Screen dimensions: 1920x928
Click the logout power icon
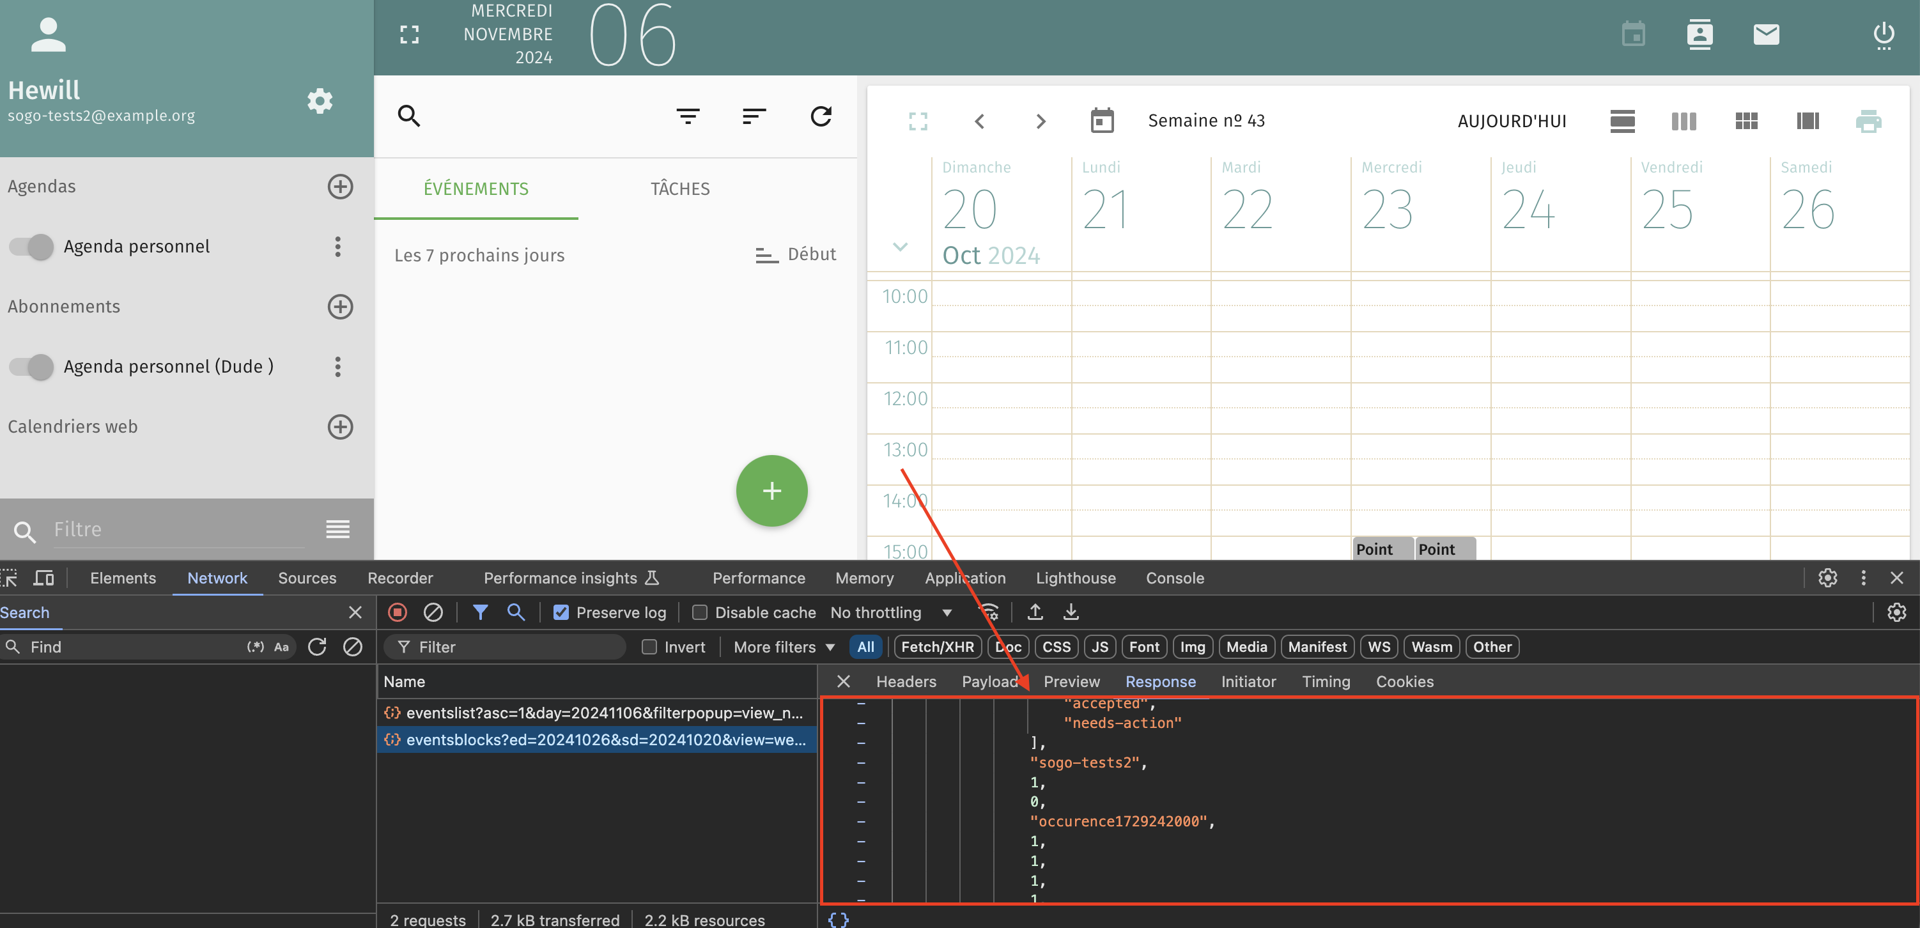(x=1883, y=35)
